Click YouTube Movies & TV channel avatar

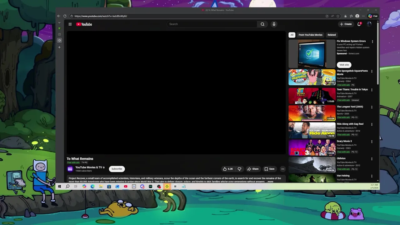[70, 169]
